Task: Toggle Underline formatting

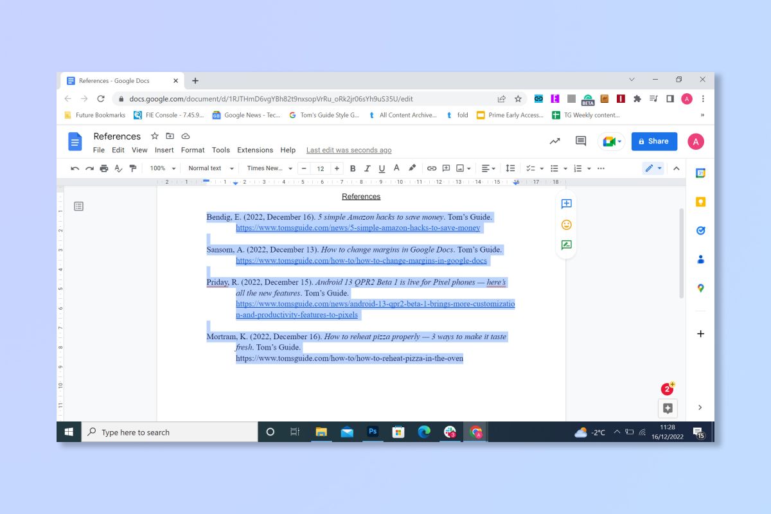Action: [382, 168]
